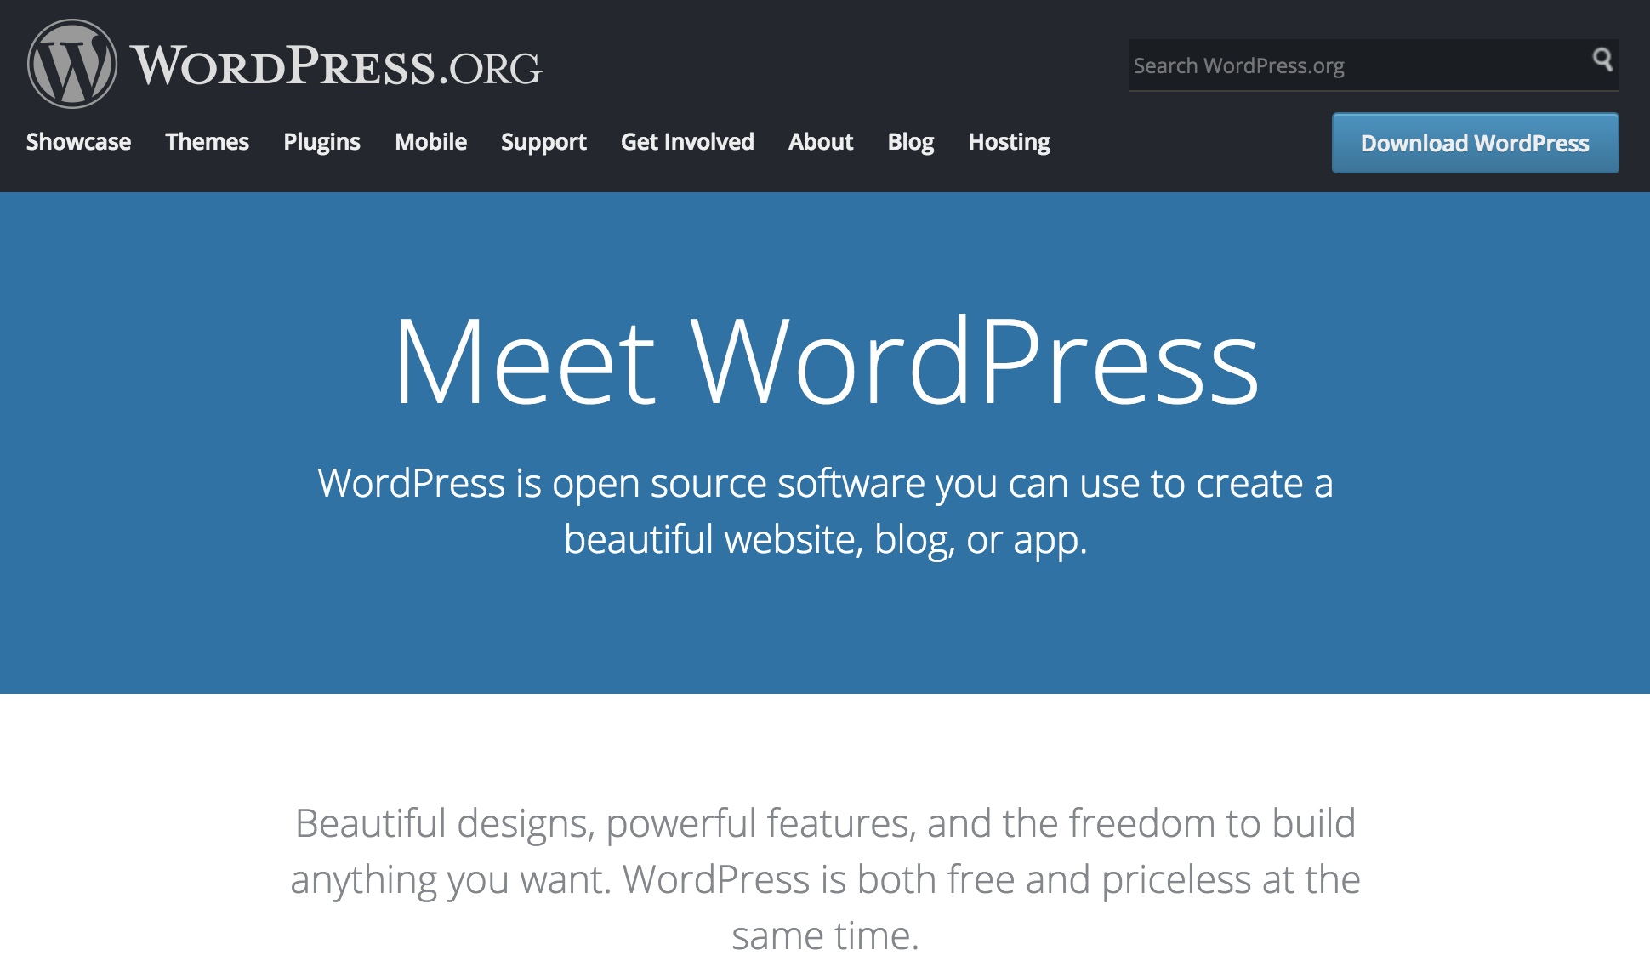Select the Support menu item
1650x978 pixels.
pos(543,142)
